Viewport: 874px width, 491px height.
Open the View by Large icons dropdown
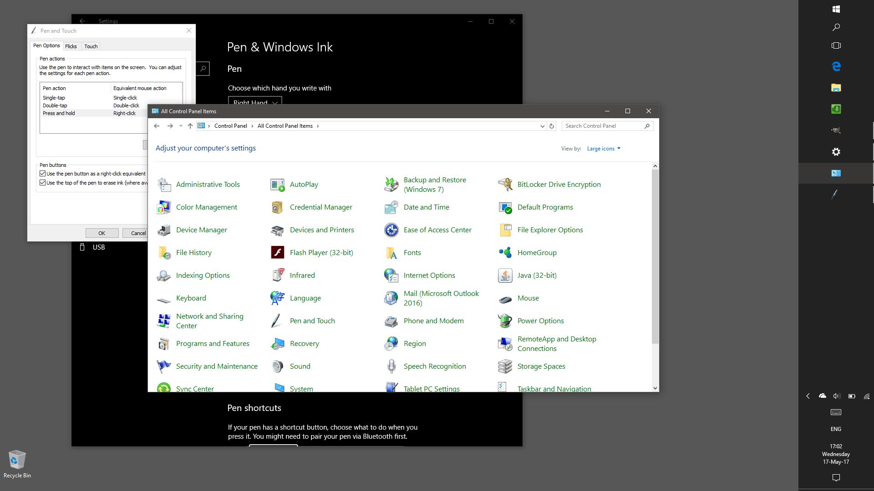(604, 149)
